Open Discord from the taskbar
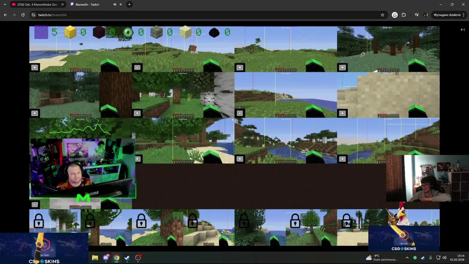 point(106,258)
